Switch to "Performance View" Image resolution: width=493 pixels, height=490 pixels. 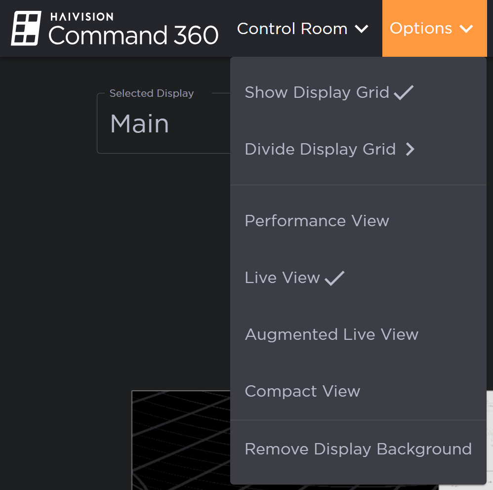point(317,221)
